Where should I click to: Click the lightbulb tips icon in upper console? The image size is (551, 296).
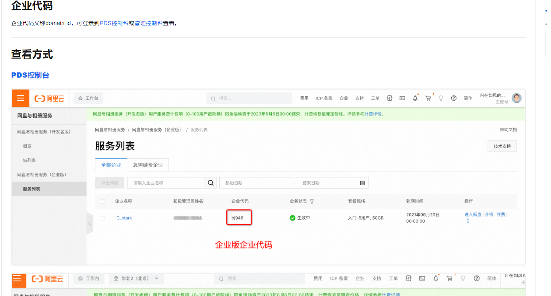[x=441, y=98]
